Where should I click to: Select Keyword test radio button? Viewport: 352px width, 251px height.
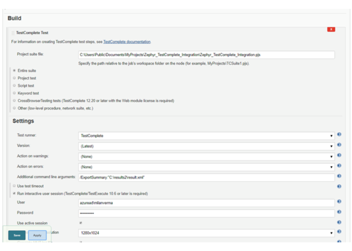pyautogui.click(x=14, y=93)
